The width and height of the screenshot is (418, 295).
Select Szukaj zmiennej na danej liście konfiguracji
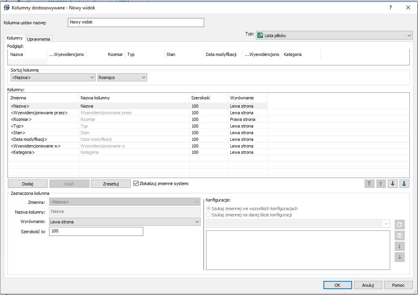(208, 214)
